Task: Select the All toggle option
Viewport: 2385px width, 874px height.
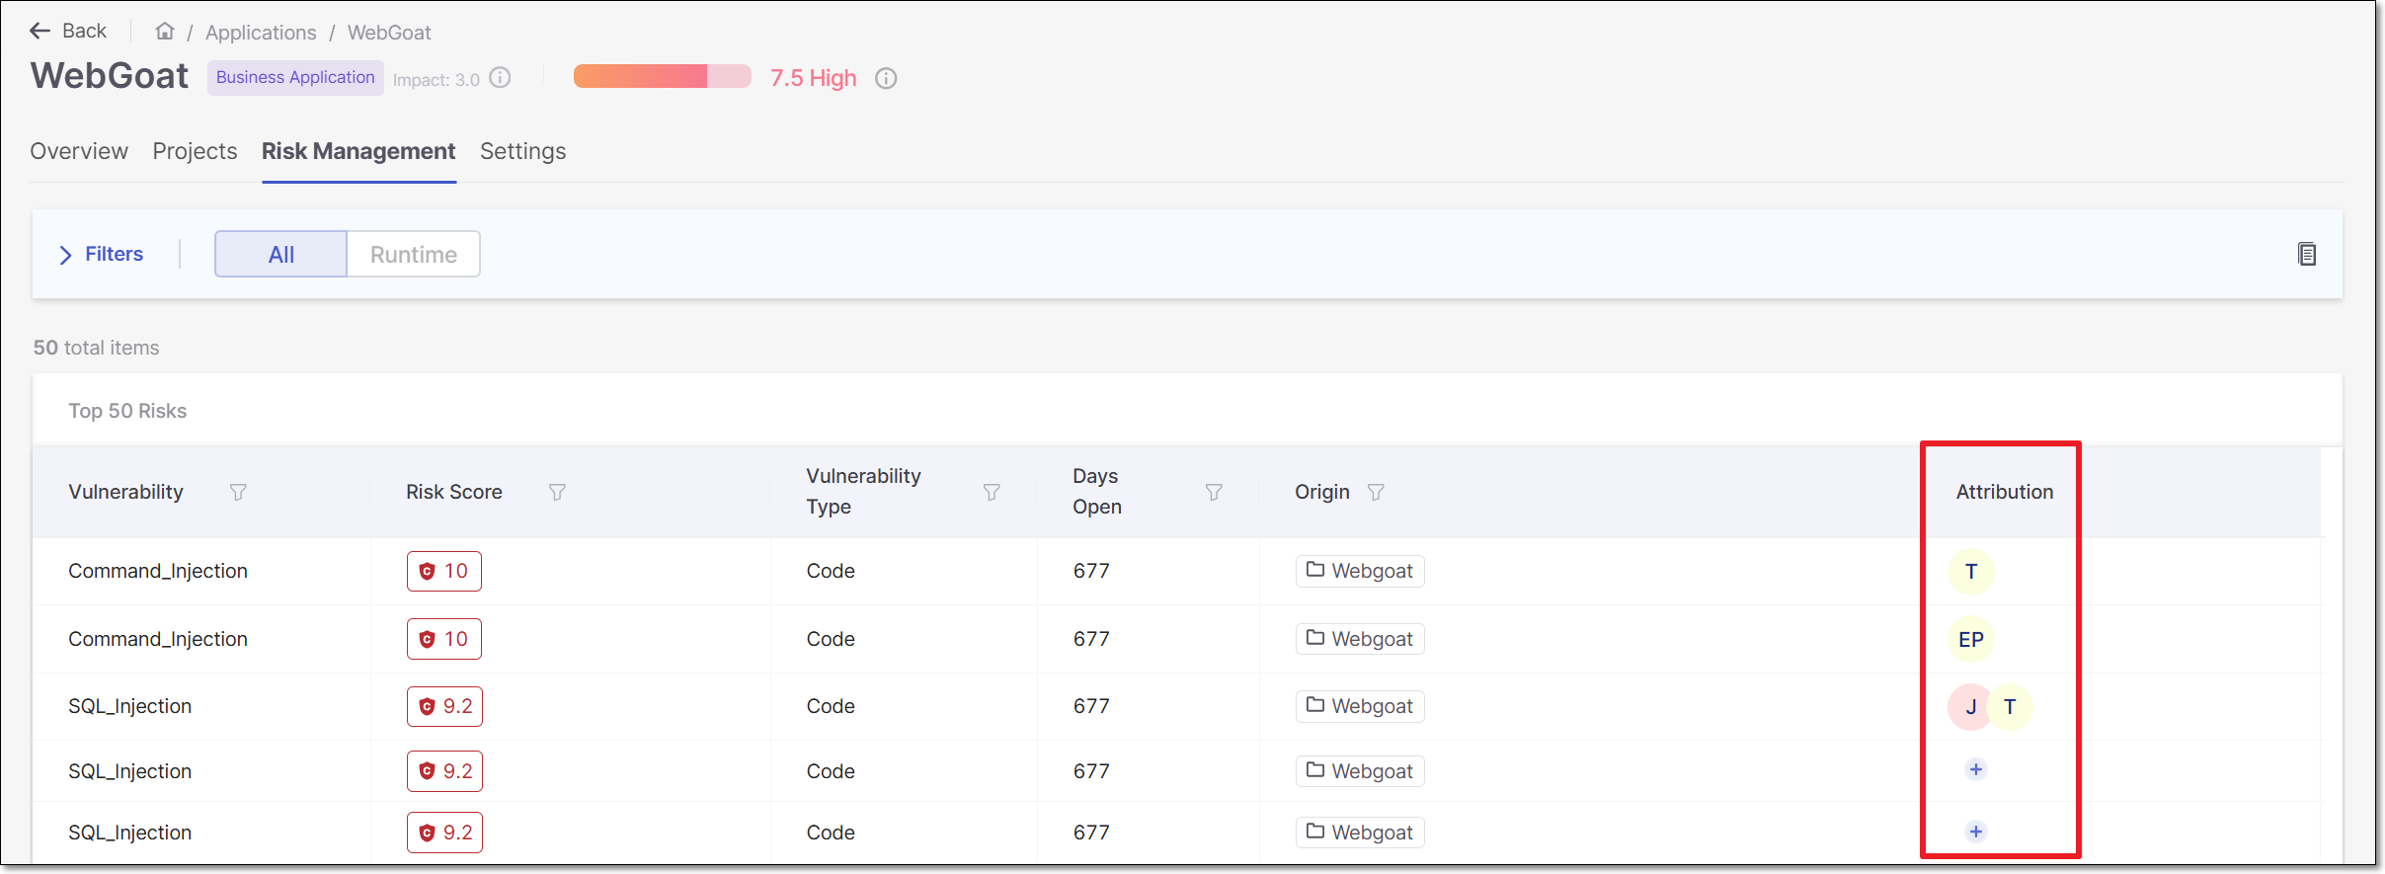Action: point(281,255)
